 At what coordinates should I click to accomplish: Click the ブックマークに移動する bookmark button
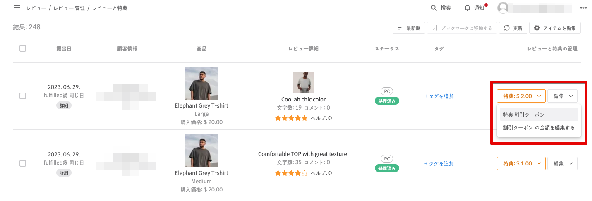(x=462, y=28)
